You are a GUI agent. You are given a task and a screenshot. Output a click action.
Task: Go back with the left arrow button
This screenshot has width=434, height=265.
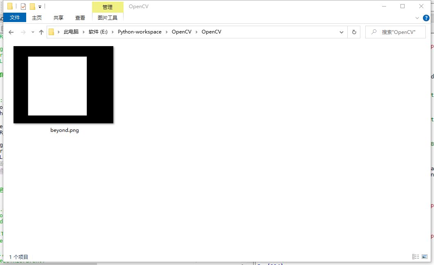[11, 32]
